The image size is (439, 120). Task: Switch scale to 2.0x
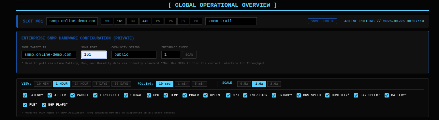(x=274, y=84)
